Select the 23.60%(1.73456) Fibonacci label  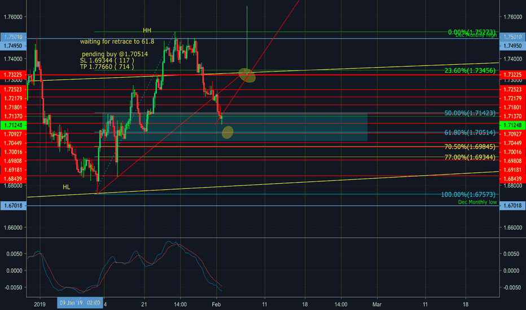tap(470, 70)
